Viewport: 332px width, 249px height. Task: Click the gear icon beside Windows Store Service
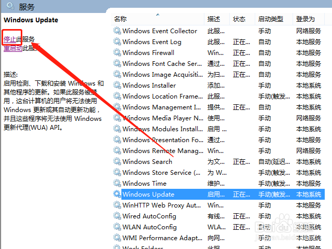[x=117, y=173]
